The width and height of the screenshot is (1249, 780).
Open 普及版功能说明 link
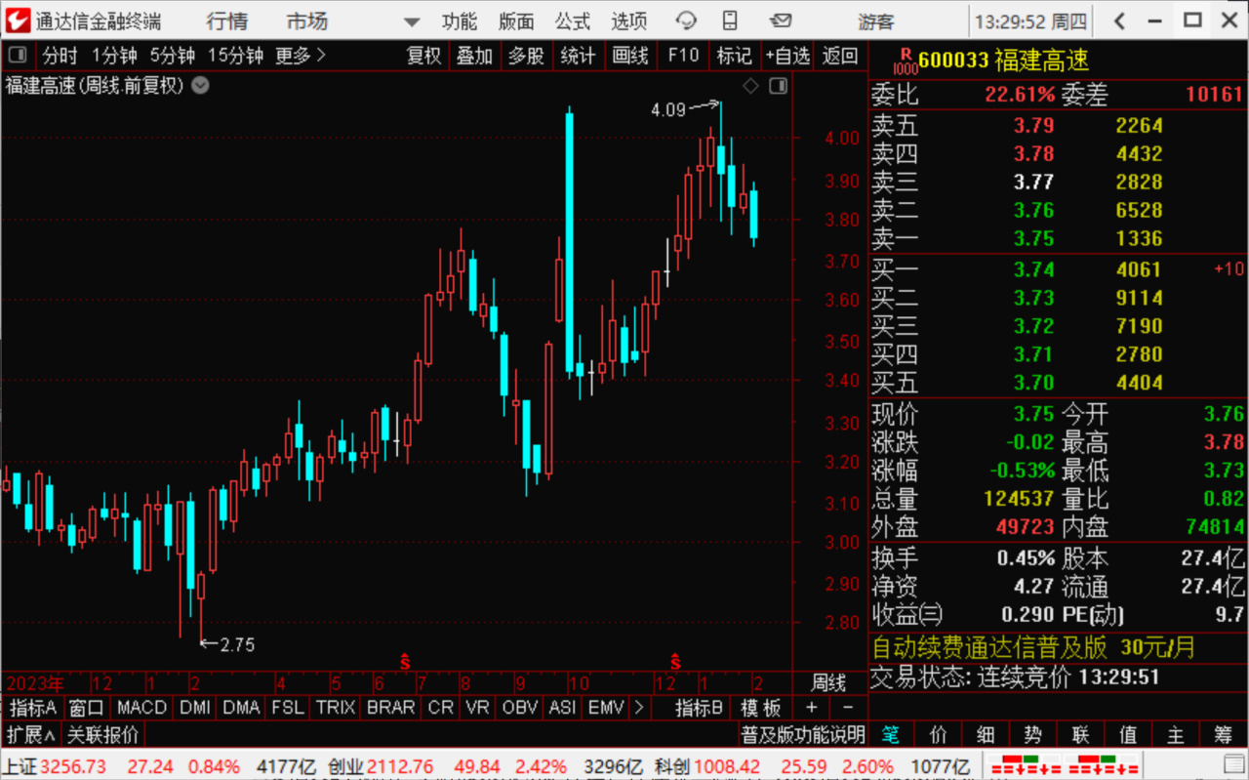802,734
